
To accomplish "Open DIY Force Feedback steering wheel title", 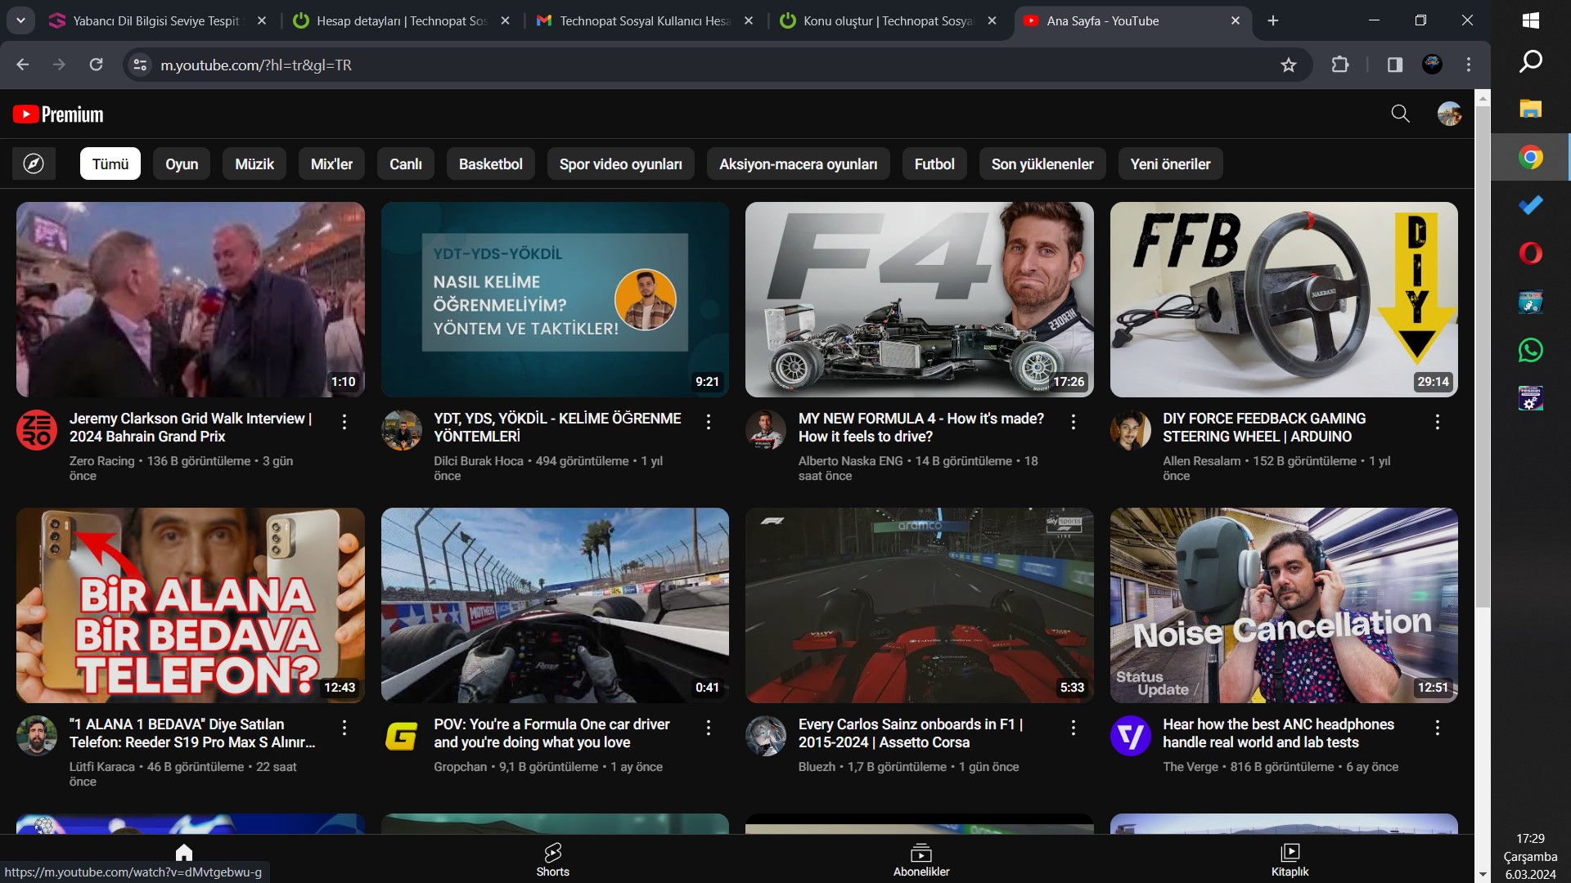I will click(1264, 427).
